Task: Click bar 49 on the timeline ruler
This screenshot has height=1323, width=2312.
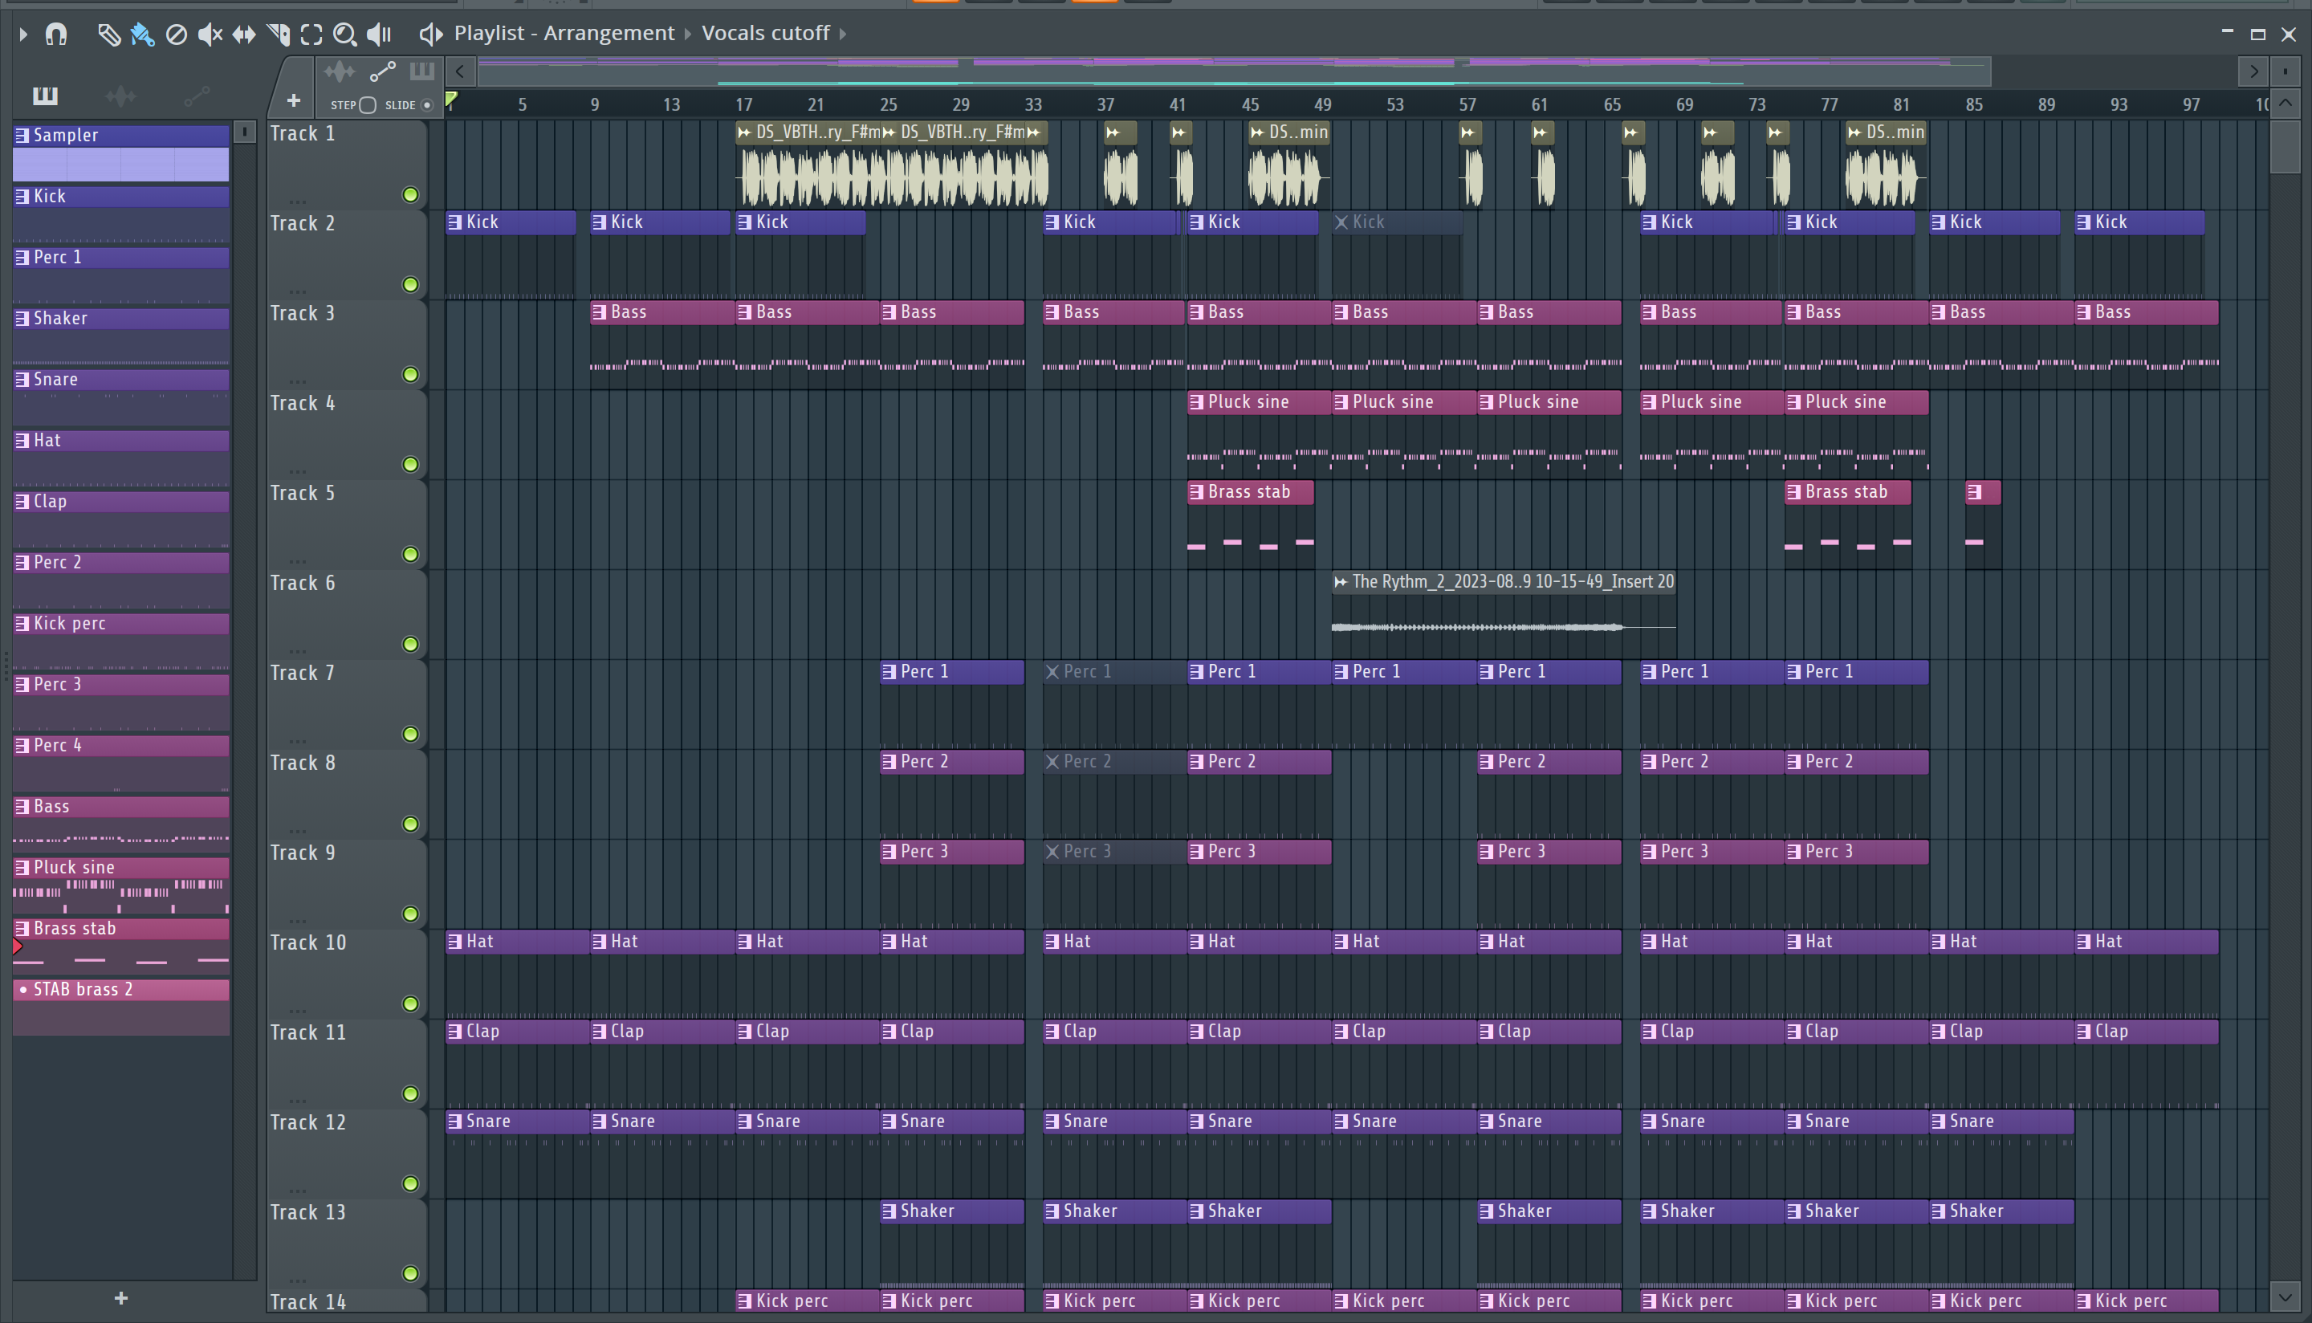Action: pos(1323,104)
